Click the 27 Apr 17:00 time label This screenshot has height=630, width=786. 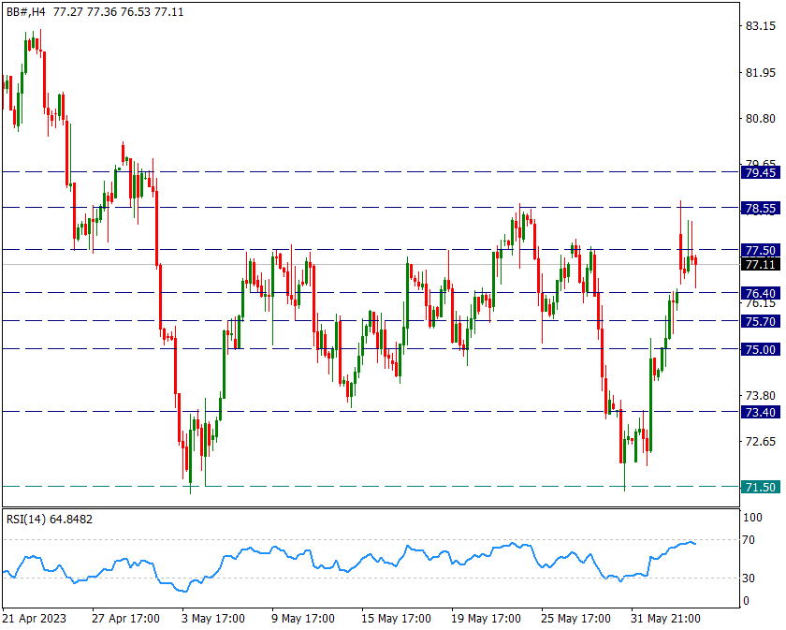point(125,619)
